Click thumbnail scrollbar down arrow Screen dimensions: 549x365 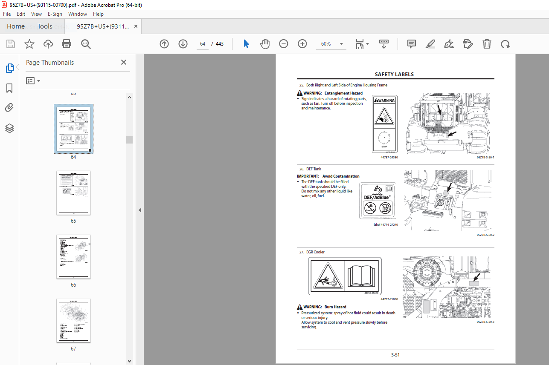tap(129, 361)
